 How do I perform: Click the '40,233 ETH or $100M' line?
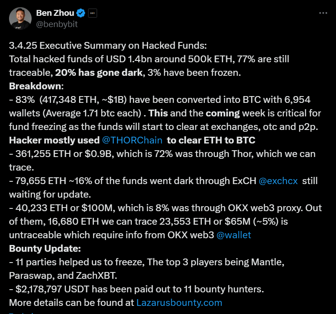165,222
